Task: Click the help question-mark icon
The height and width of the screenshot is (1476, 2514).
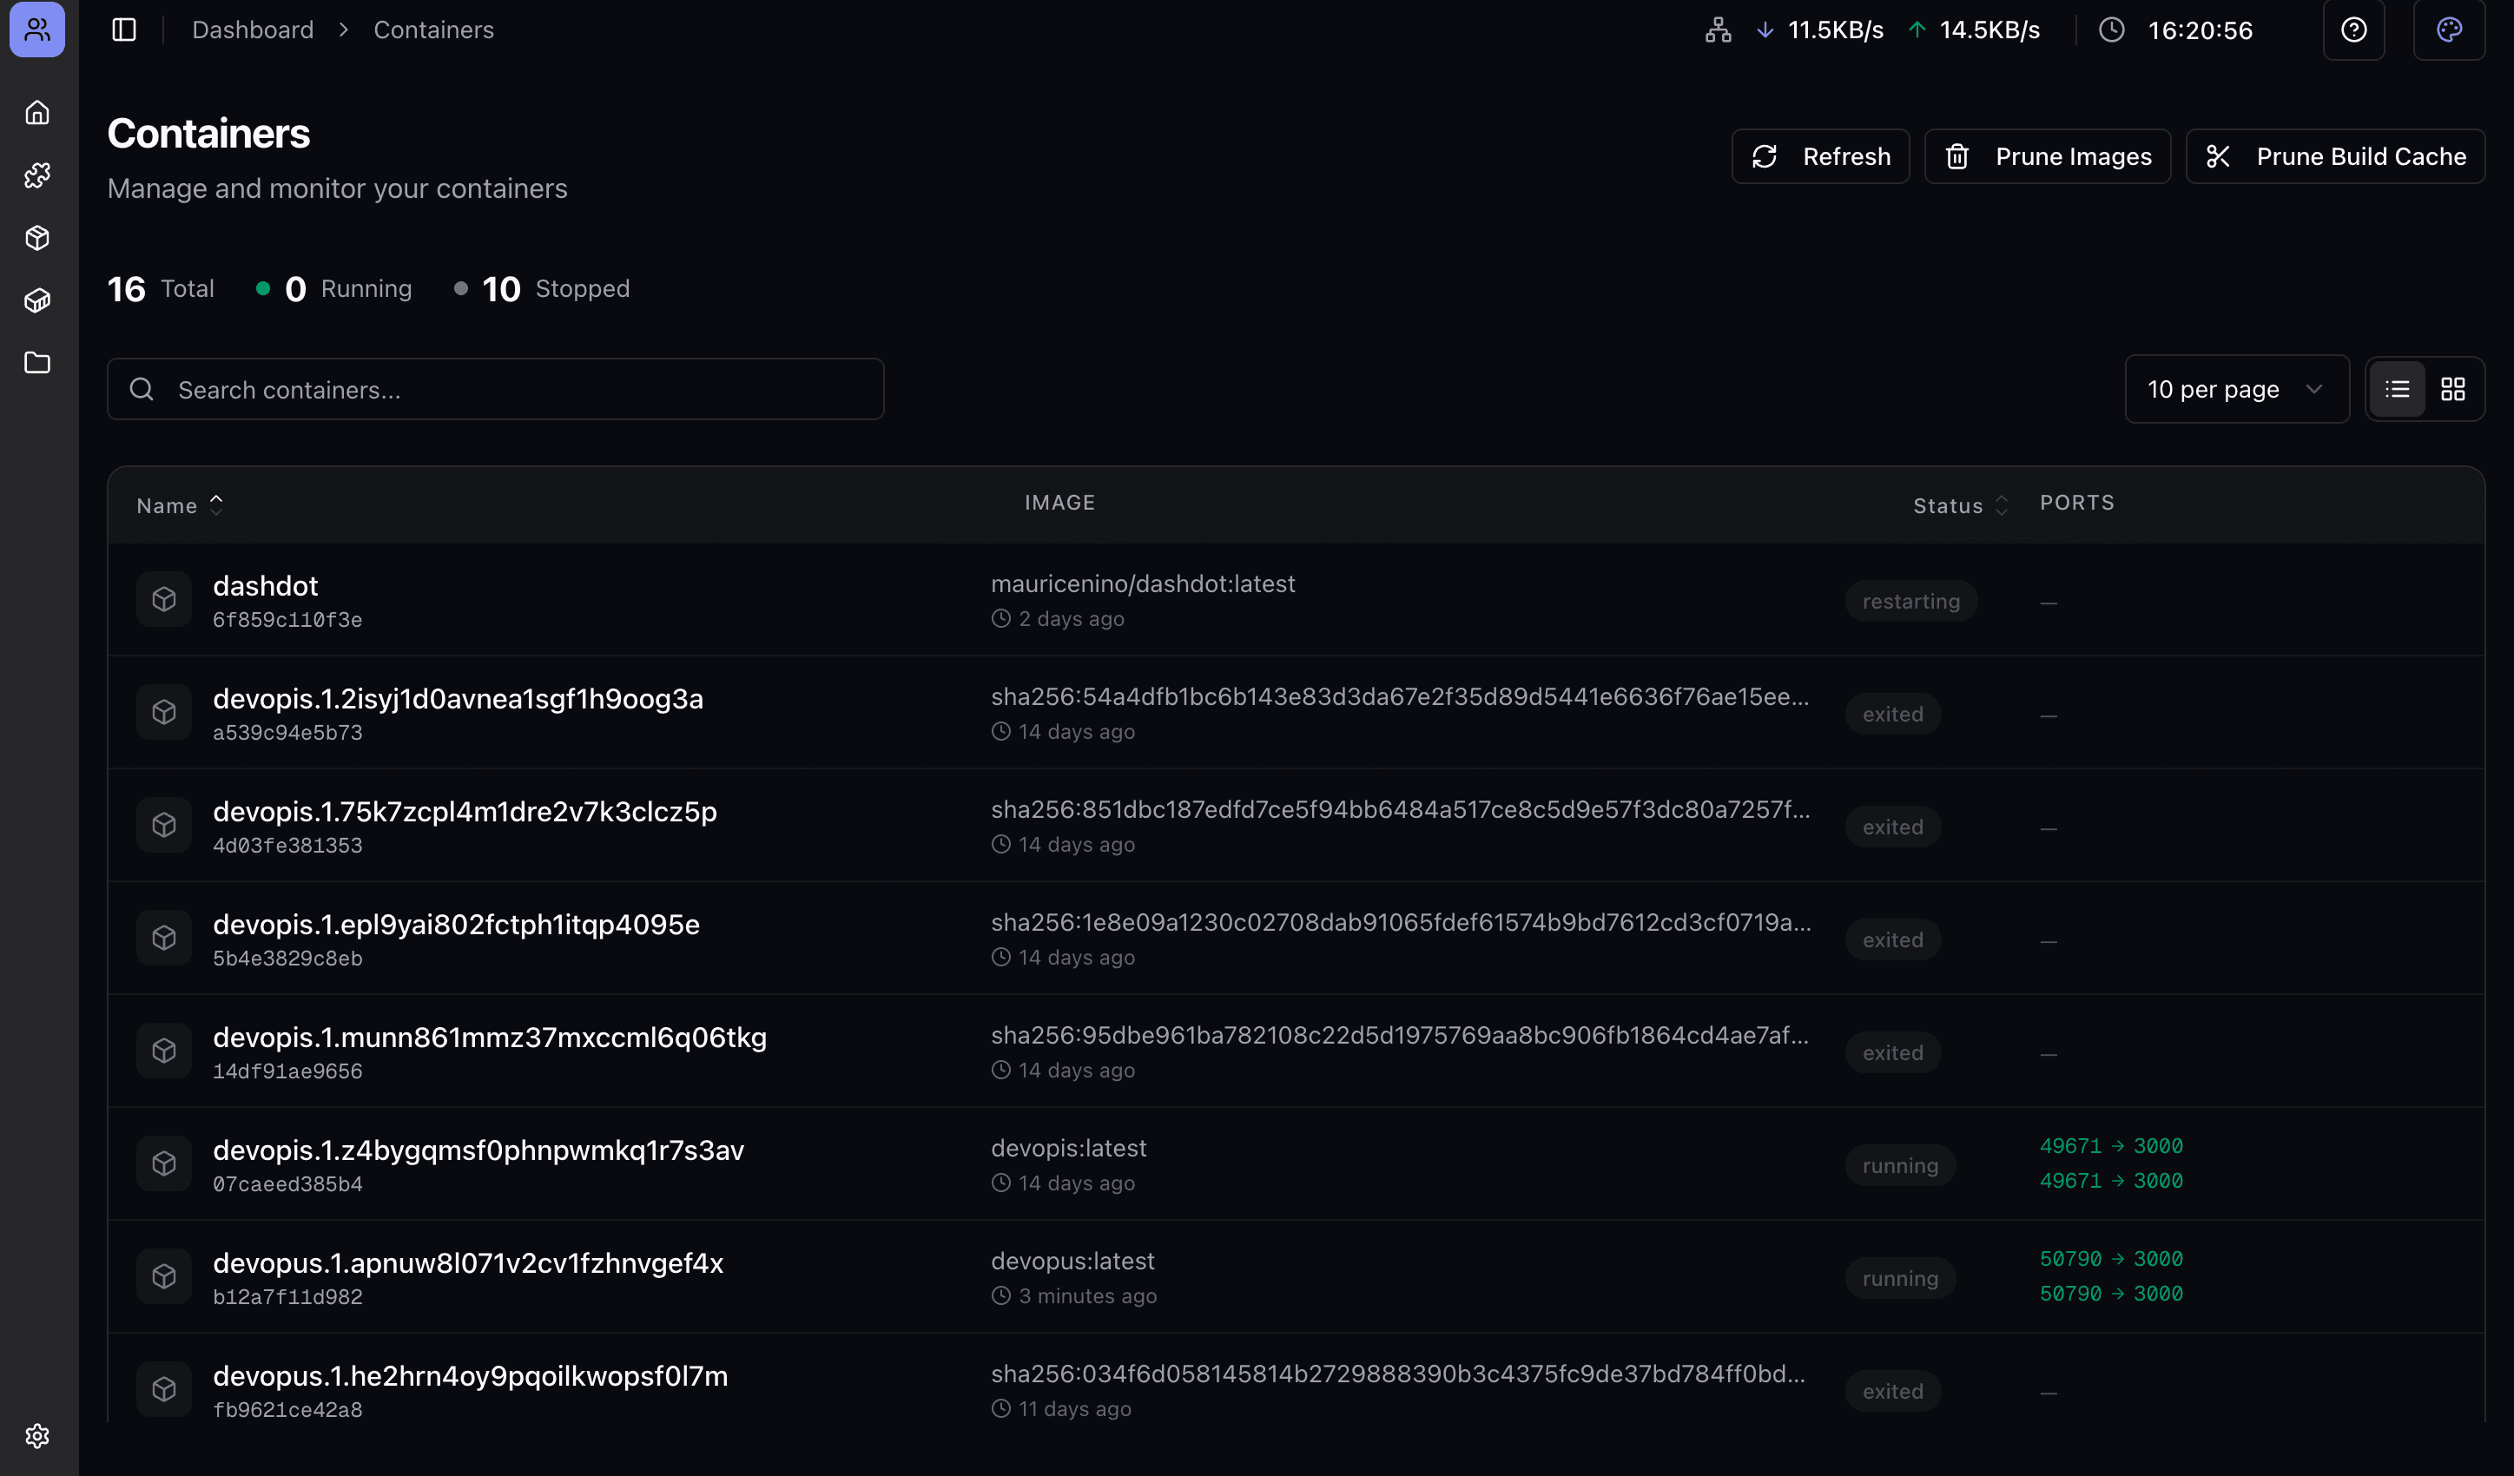Action: click(2354, 30)
